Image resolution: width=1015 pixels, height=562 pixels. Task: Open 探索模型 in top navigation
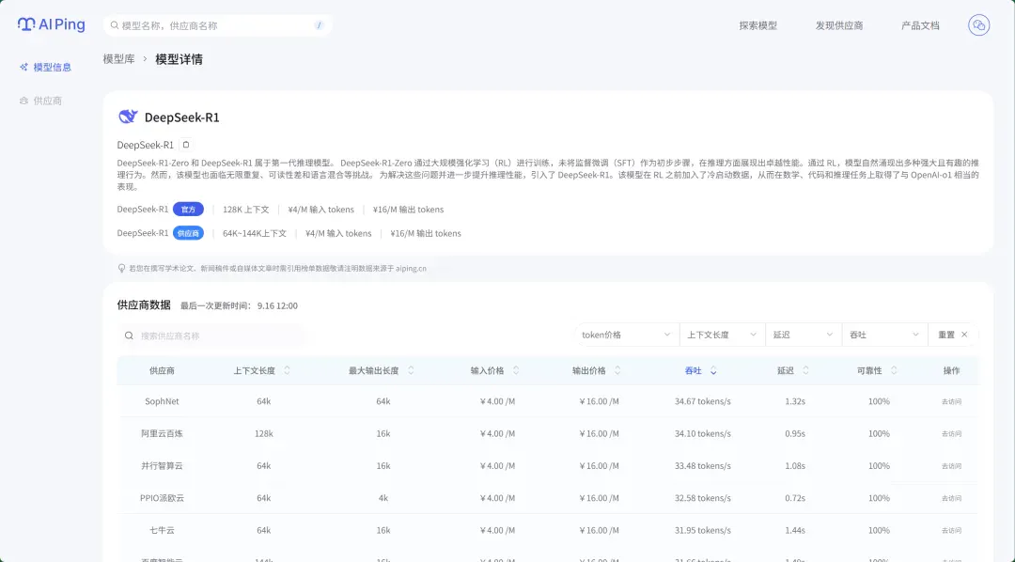758,25
